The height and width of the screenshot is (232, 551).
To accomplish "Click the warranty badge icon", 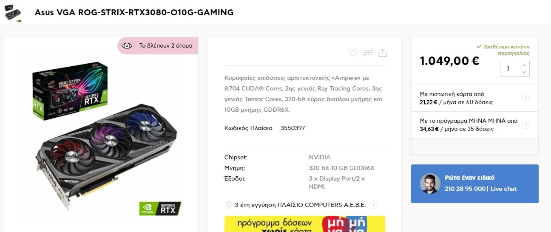I will pos(229,205).
